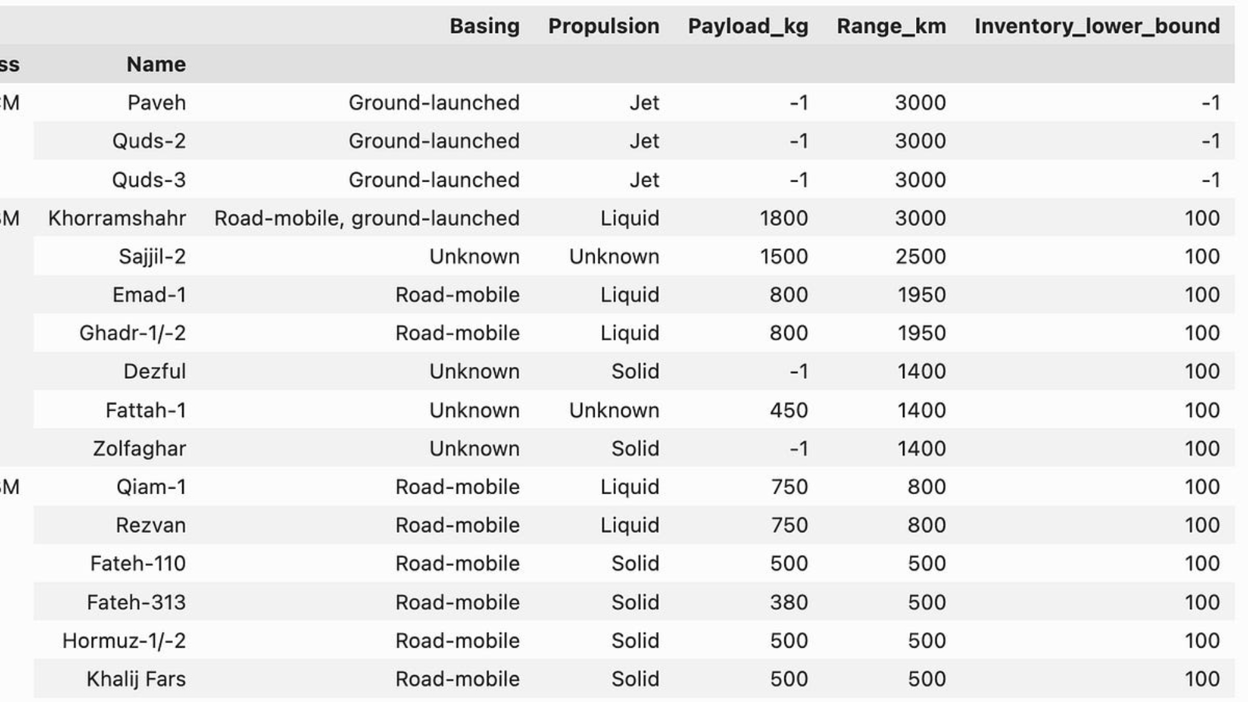
Task: Click the Sajjil-2 range value 2500
Action: pos(920,256)
